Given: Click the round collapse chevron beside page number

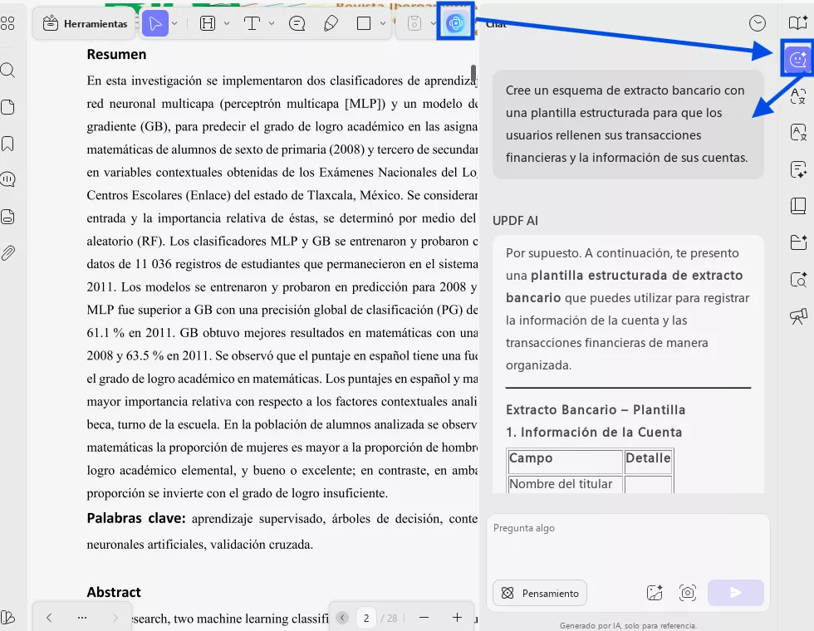Looking at the screenshot, I should pos(342,618).
